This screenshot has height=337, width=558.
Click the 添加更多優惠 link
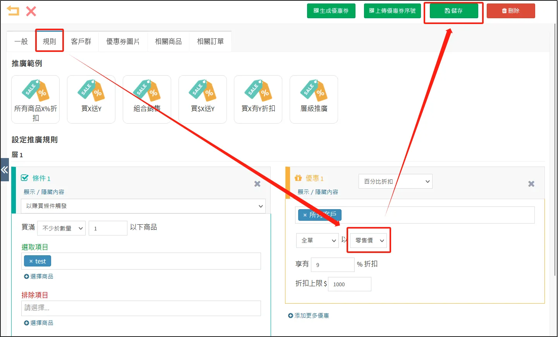tap(309, 315)
